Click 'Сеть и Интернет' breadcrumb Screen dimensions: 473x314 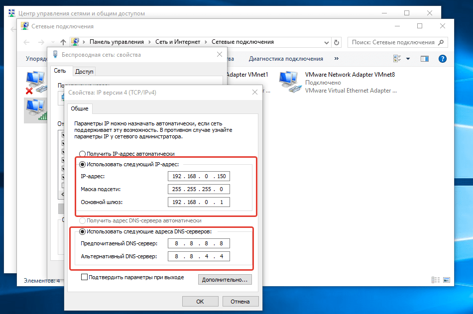point(178,42)
